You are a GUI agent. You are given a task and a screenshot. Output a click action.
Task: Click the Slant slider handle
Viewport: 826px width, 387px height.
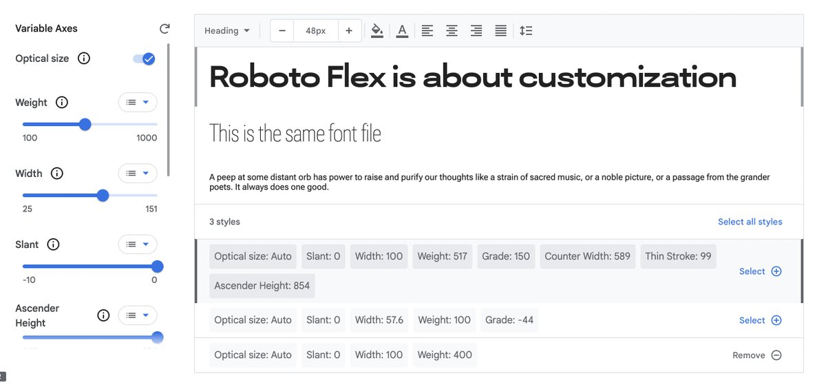click(157, 266)
